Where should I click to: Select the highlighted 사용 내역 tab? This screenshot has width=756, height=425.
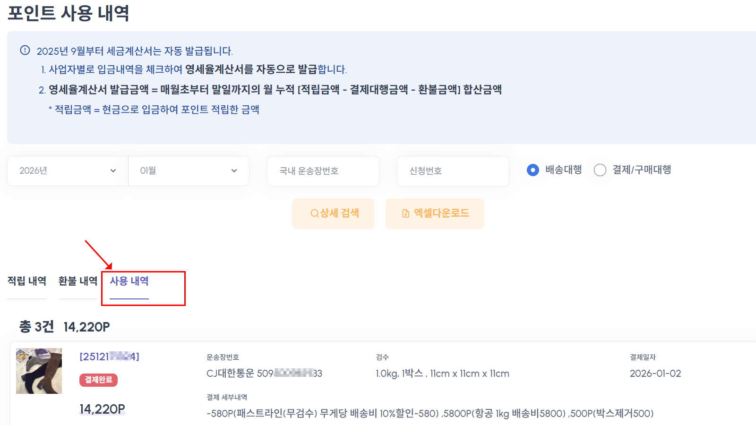click(129, 281)
